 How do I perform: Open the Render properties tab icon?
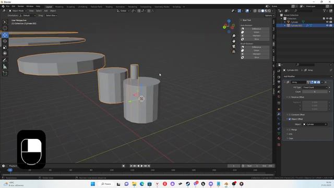(x=279, y=77)
